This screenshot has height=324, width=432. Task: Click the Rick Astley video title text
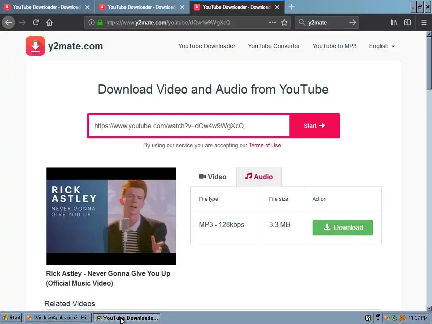pyautogui.click(x=108, y=278)
